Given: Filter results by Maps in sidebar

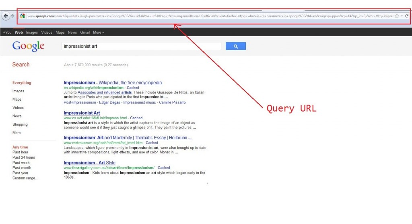Looking at the screenshot, I should point(17,100).
